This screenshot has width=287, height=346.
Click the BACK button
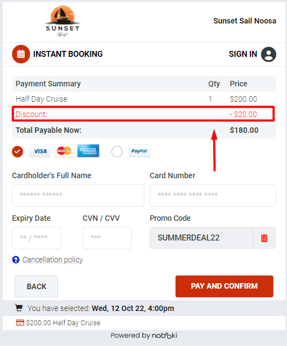(37, 286)
